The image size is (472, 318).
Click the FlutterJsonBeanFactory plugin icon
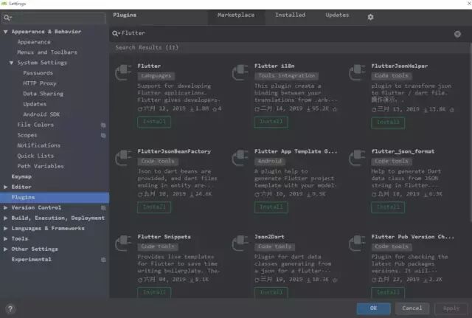(123, 157)
